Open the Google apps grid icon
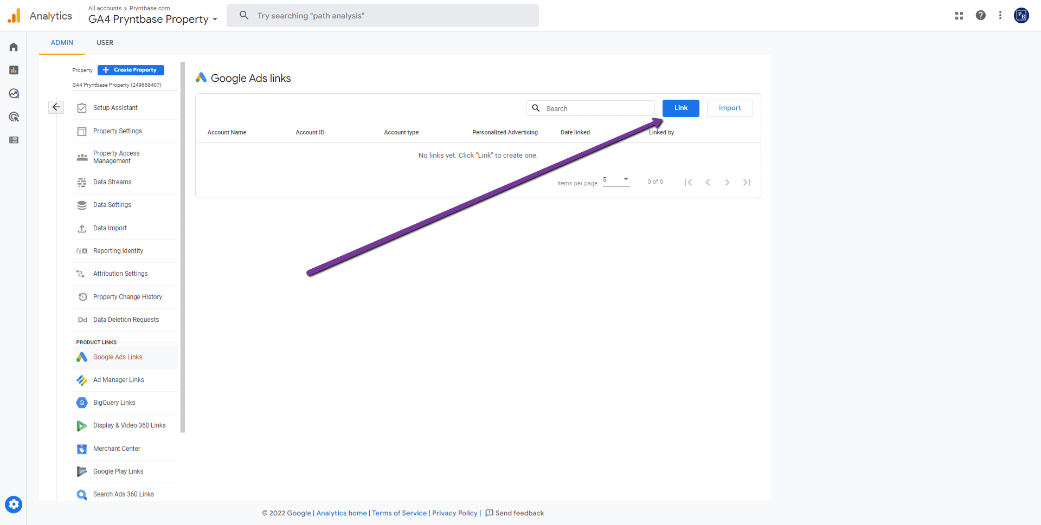1041x525 pixels. click(959, 16)
